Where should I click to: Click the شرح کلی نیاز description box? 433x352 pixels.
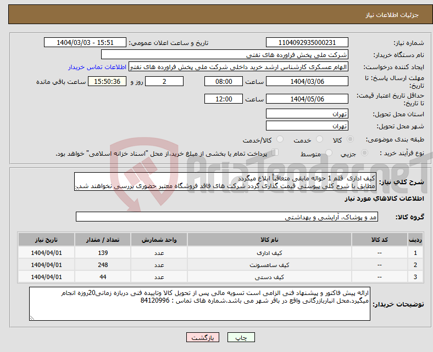click(225, 181)
